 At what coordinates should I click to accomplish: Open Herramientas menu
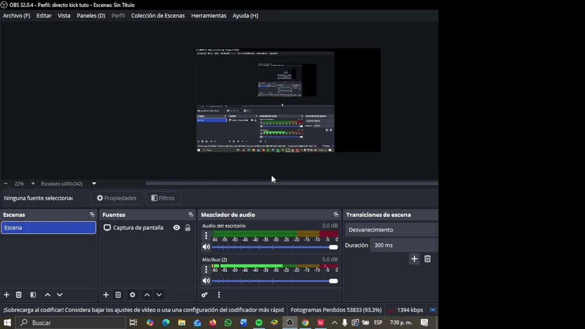[x=208, y=16]
